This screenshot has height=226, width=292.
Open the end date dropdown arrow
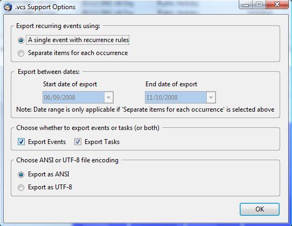click(x=211, y=97)
